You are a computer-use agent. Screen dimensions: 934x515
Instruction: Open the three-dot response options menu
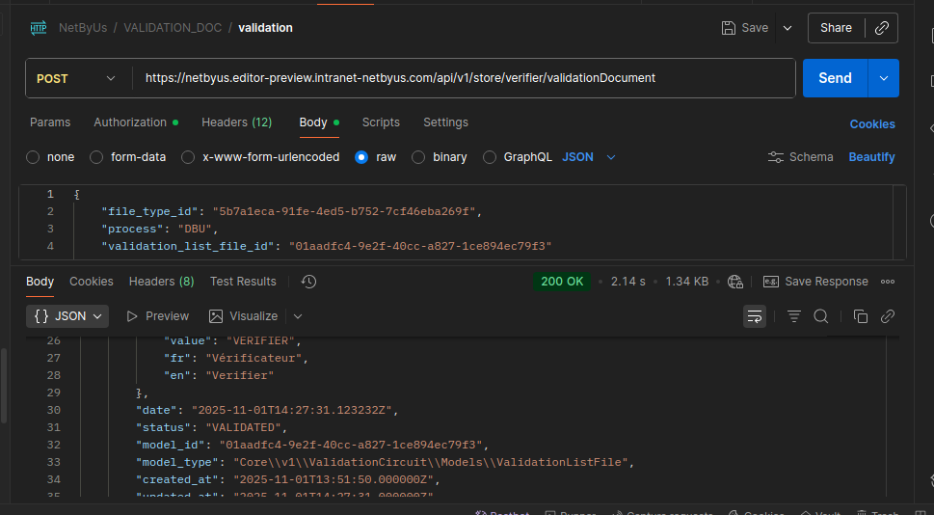[x=888, y=282]
